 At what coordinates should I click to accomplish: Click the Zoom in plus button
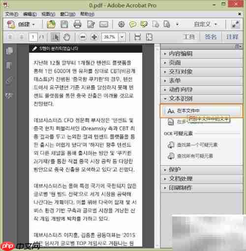[94, 37]
